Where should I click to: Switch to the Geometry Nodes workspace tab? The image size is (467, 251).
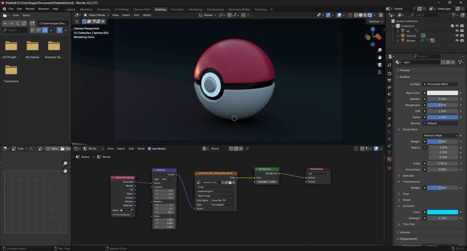[239, 9]
